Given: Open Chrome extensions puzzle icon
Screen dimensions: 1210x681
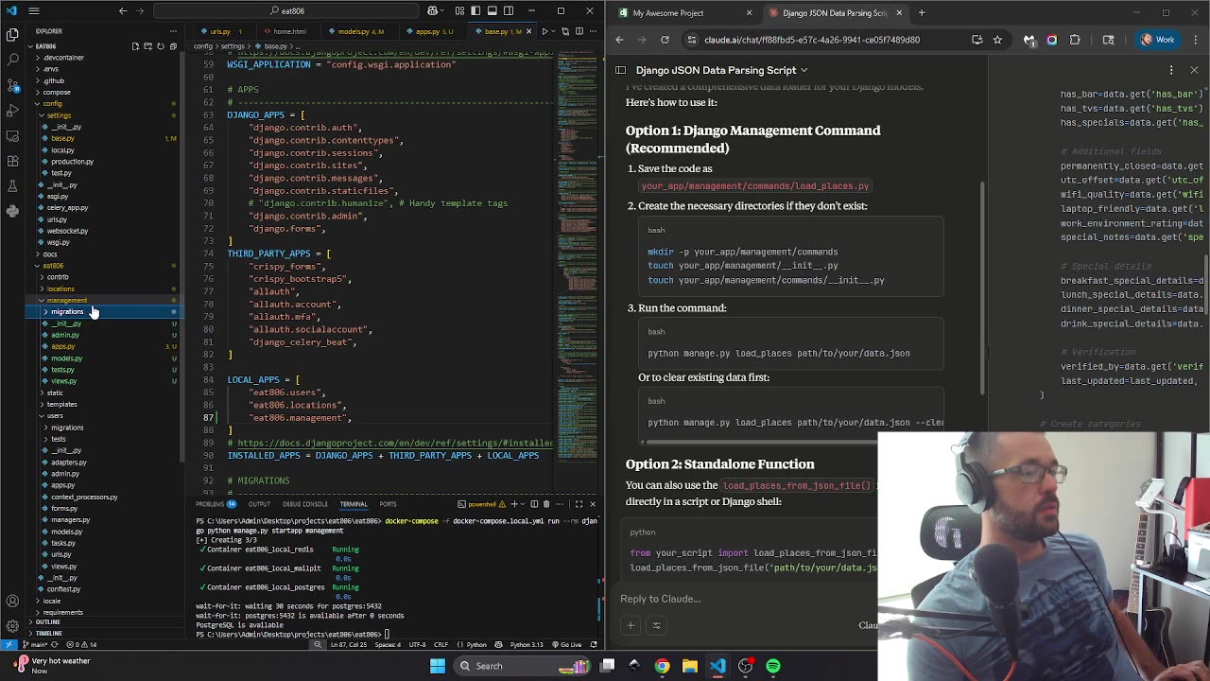Looking at the screenshot, I should 1075,40.
